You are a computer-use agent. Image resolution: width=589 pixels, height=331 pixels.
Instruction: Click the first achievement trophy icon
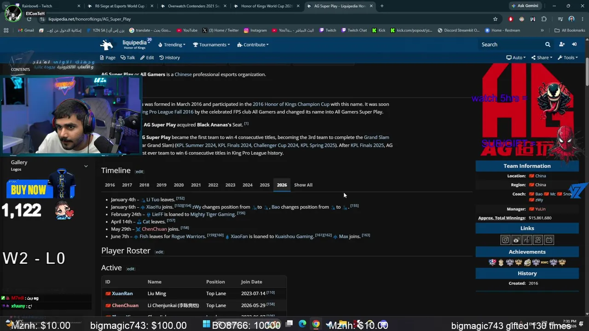point(492,263)
